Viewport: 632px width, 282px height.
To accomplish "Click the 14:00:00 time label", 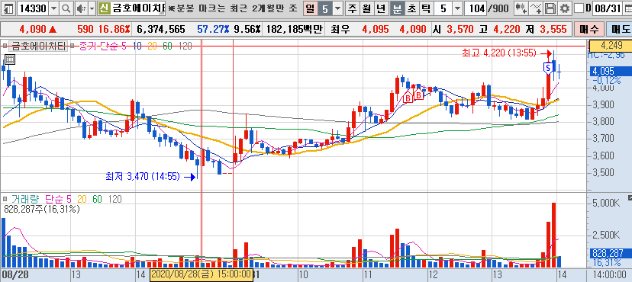I will coord(610,274).
